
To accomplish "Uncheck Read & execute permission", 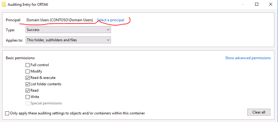I will pos(27,78).
